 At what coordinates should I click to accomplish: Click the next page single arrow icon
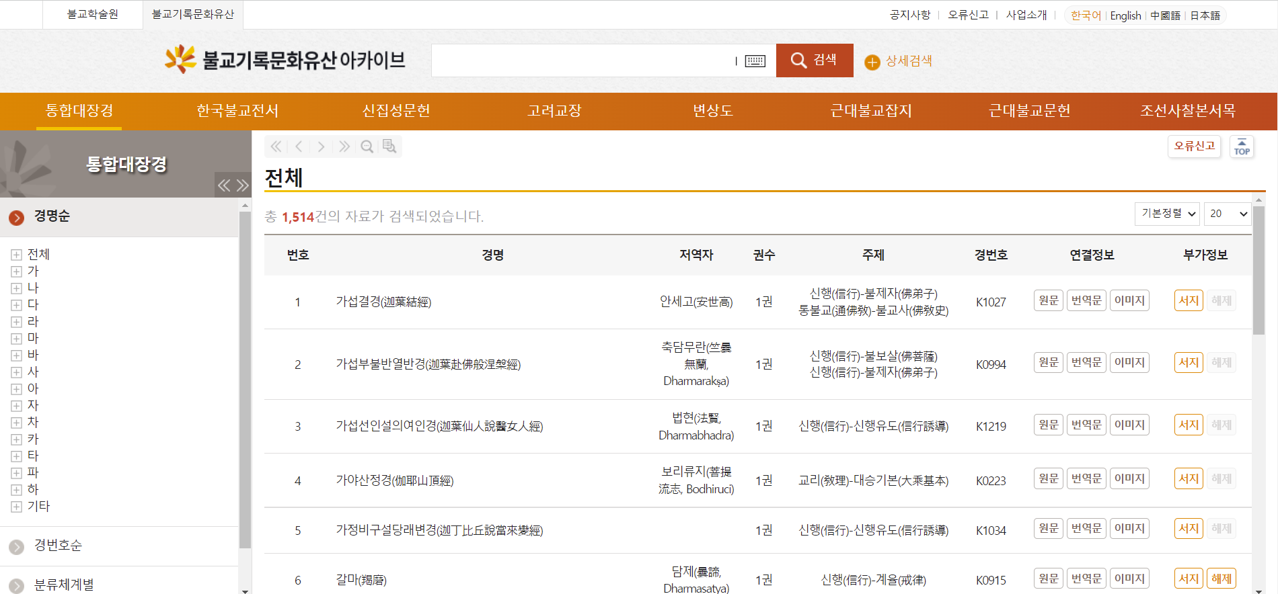point(322,146)
